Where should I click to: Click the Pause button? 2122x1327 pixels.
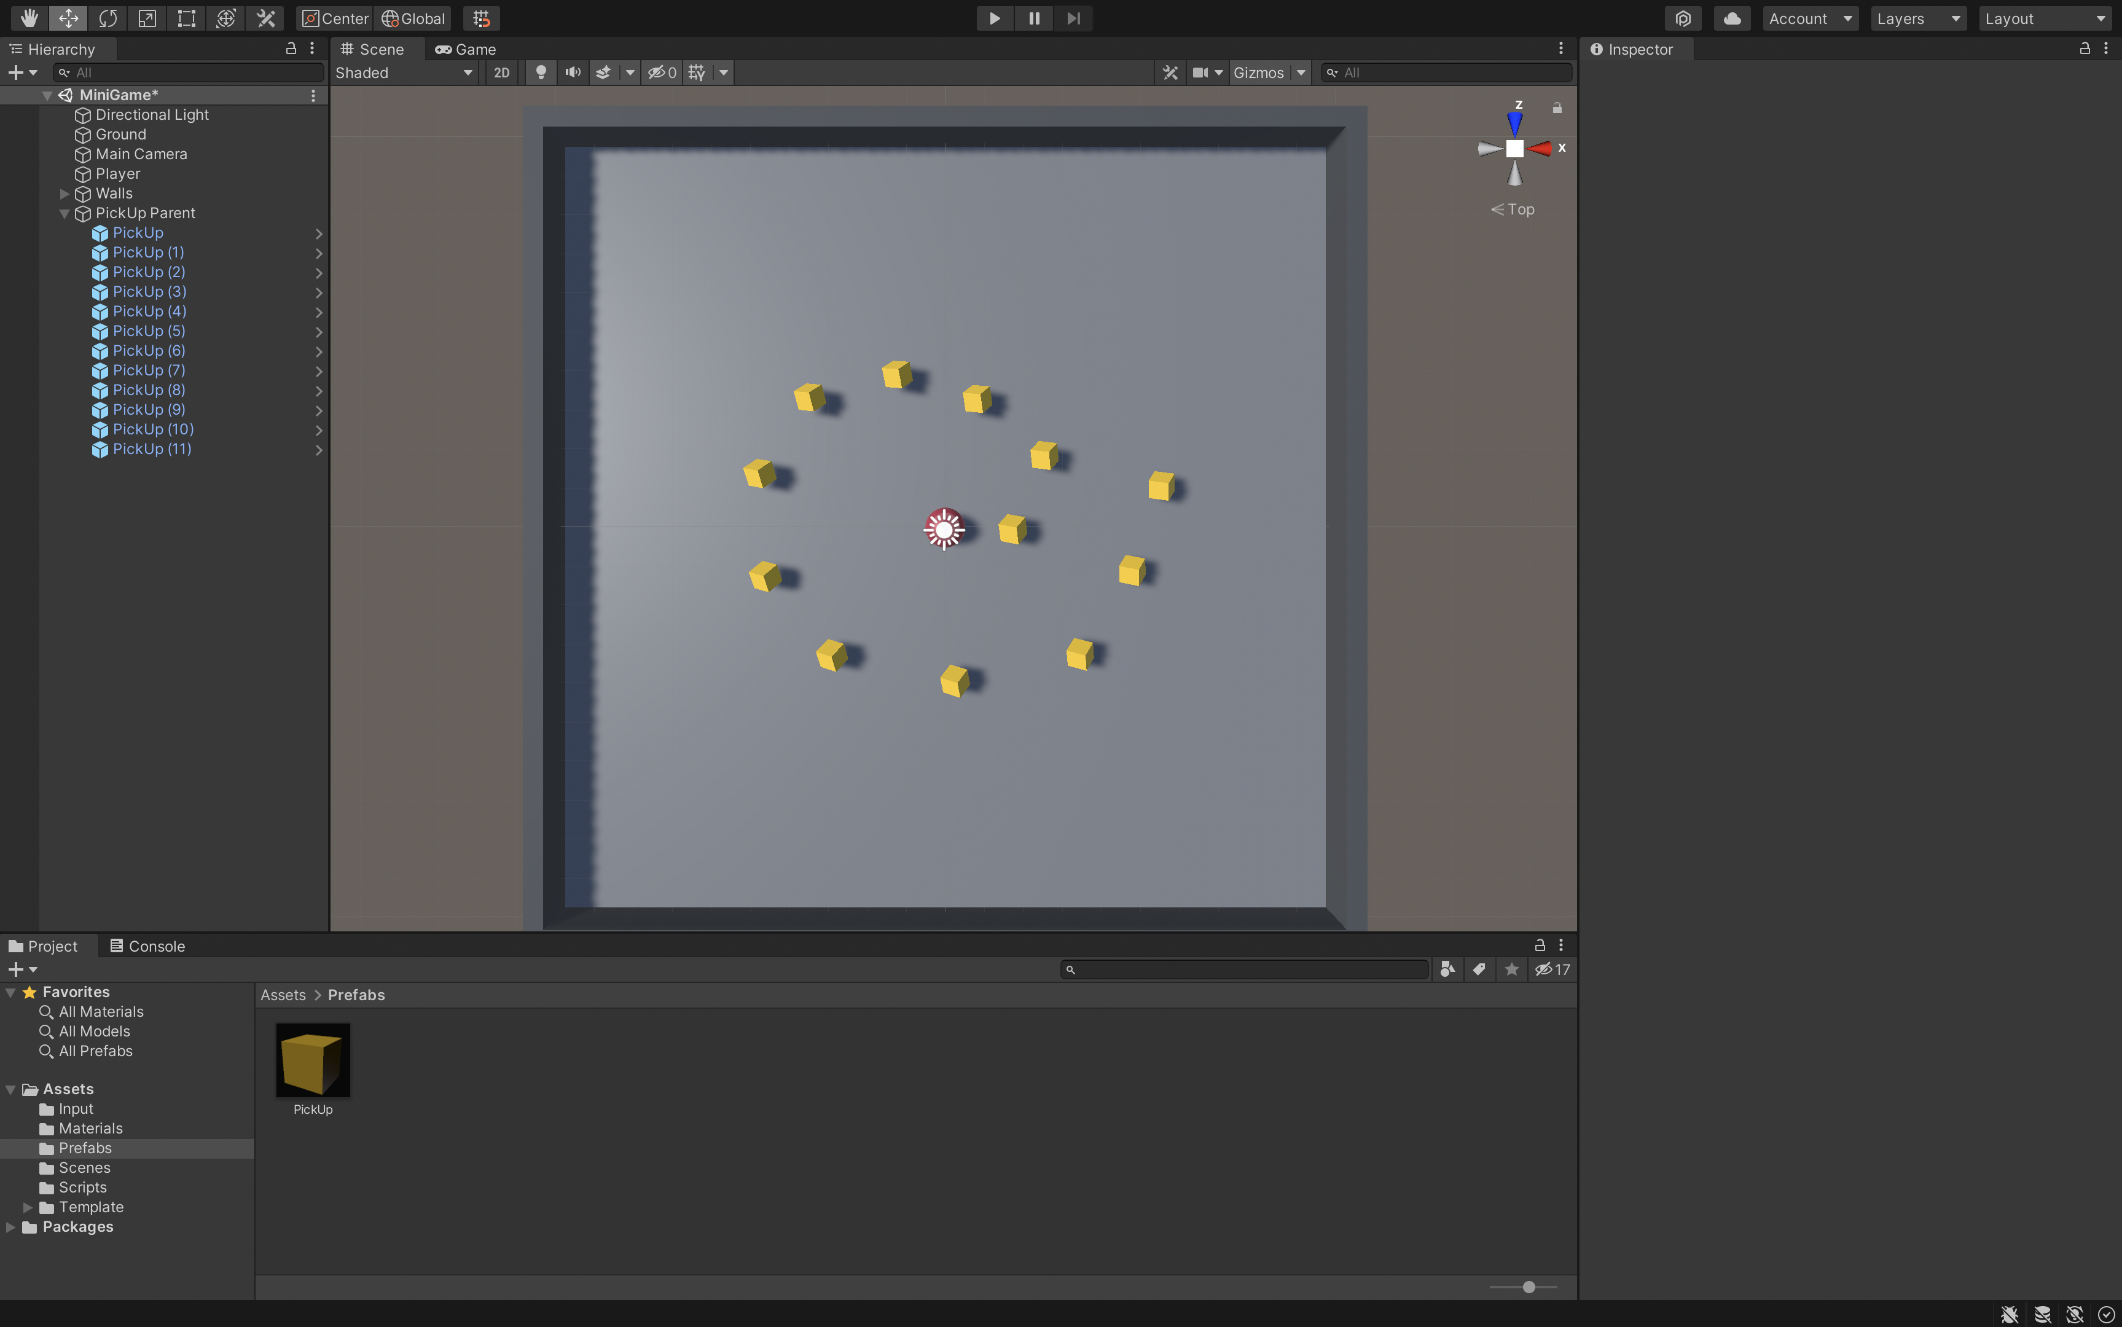click(1034, 18)
